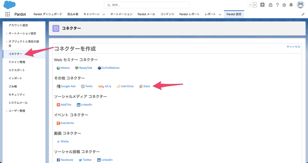
Task: Click the GoToWebinar flower icon
Action: coord(99,68)
